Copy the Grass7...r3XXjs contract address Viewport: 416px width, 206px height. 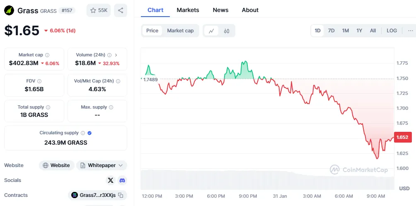pyautogui.click(x=121, y=195)
